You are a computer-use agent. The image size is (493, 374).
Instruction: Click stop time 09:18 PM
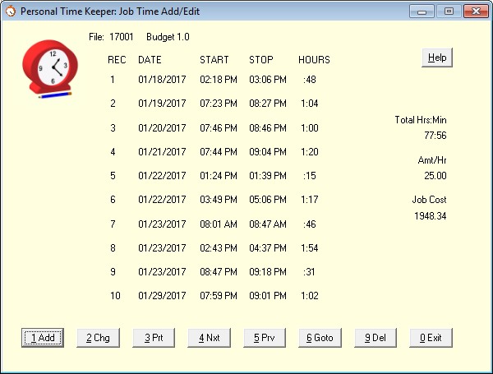click(268, 272)
